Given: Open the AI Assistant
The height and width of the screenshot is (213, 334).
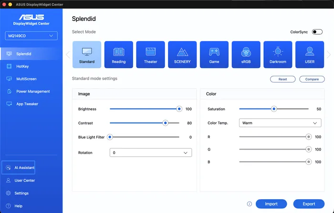Looking at the screenshot, I should (18, 168).
